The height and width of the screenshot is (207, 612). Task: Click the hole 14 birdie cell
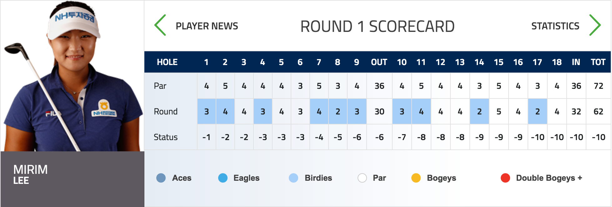(x=479, y=111)
